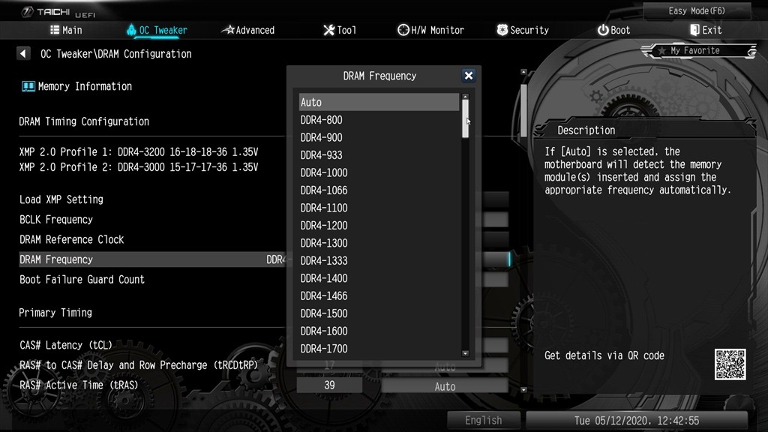This screenshot has width=768, height=432.
Task: Select DDR4-800 frequency option
Action: [379, 120]
